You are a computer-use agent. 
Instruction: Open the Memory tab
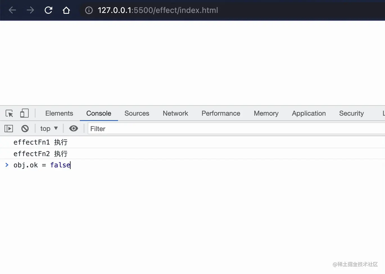[266, 113]
